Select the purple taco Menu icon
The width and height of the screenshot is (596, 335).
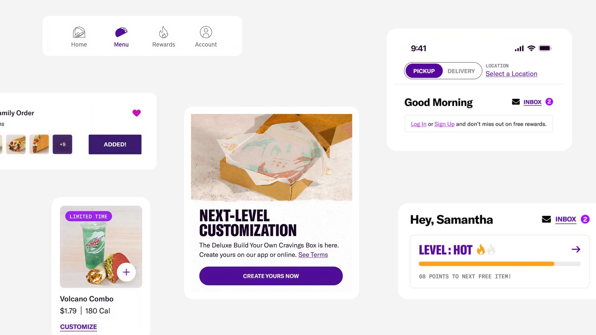click(121, 32)
